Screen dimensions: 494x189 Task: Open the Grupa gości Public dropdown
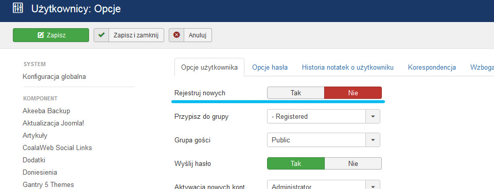[324, 140]
